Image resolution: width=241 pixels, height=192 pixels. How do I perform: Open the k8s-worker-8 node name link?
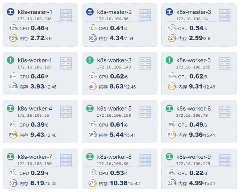(114, 157)
